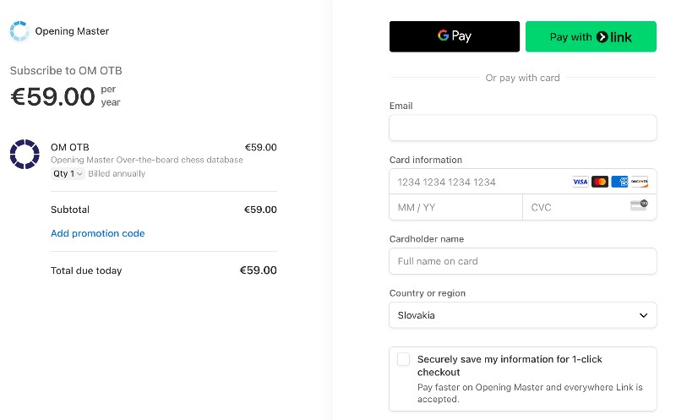Click the Visa card icon
This screenshot has width=676, height=420.
click(580, 182)
